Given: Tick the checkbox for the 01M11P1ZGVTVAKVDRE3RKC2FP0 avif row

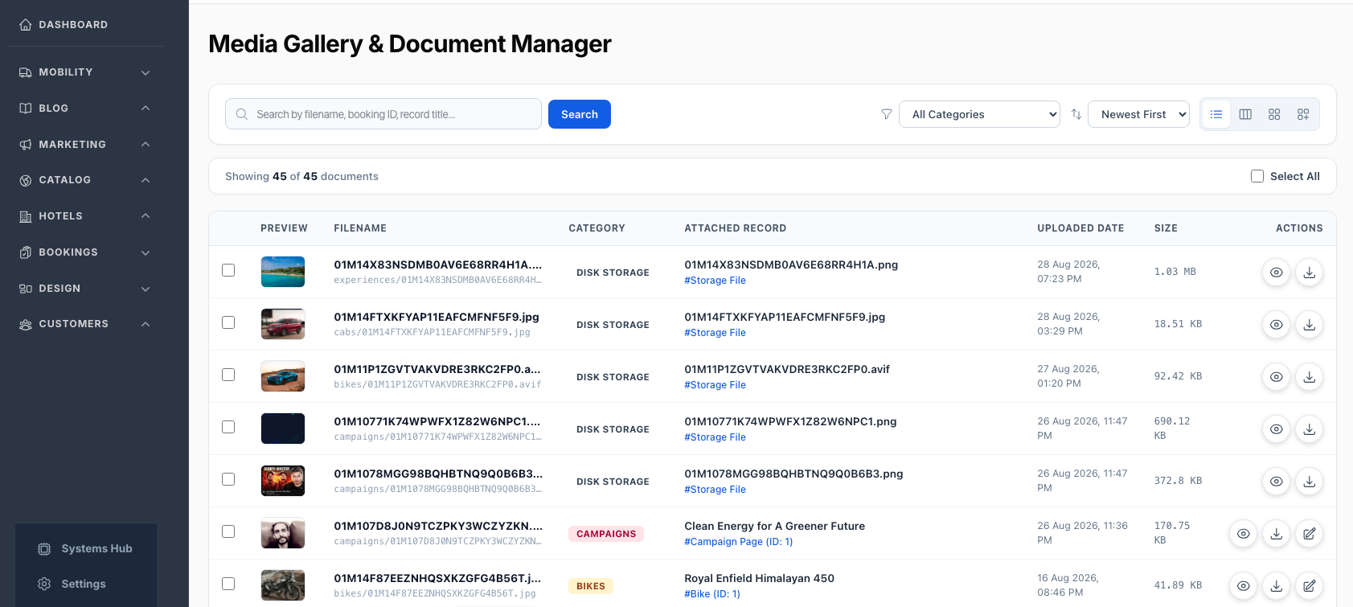Looking at the screenshot, I should (228, 375).
